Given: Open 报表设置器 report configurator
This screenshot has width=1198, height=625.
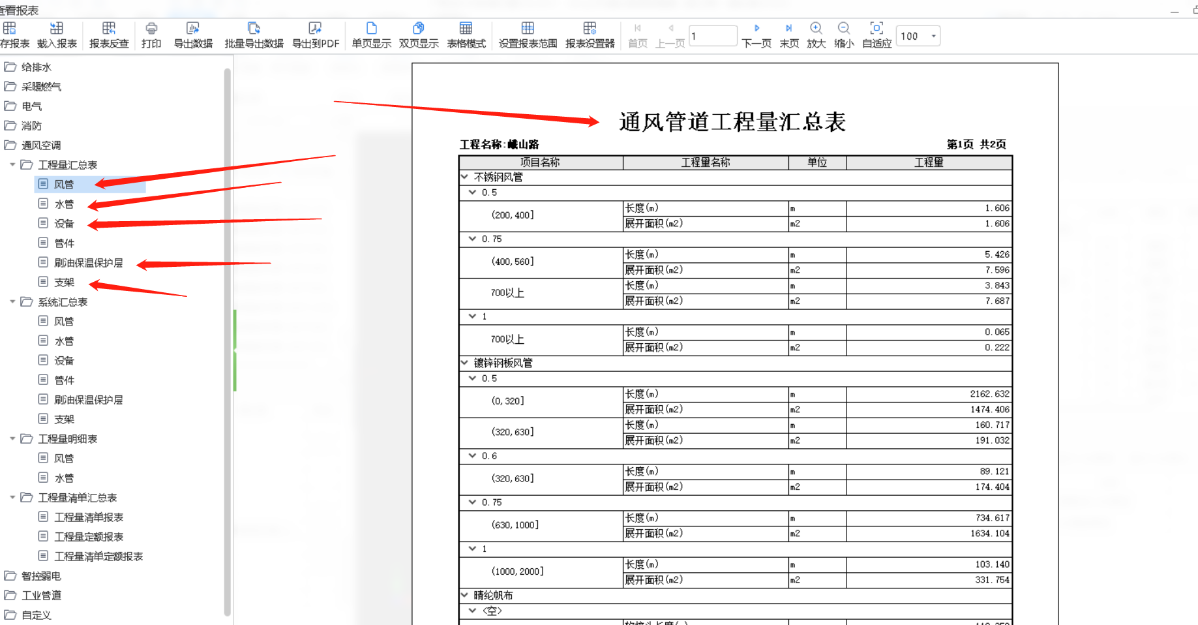Looking at the screenshot, I should tap(590, 35).
